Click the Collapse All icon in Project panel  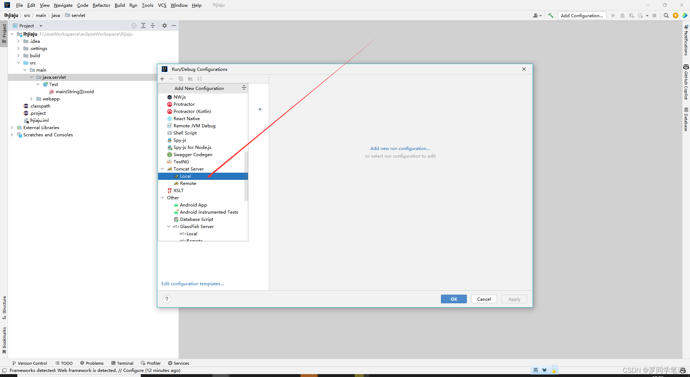[153, 26]
